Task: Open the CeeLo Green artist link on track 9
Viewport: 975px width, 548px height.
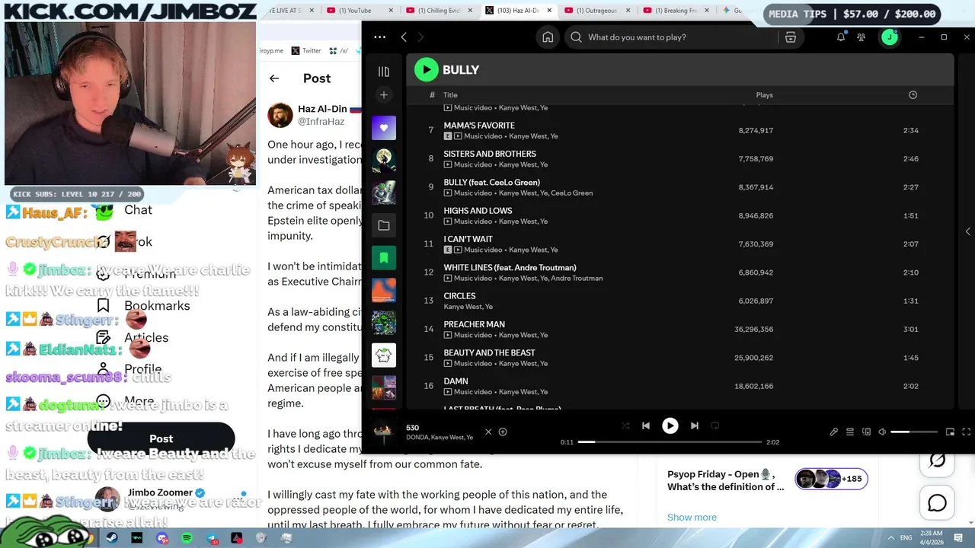Action: point(572,193)
